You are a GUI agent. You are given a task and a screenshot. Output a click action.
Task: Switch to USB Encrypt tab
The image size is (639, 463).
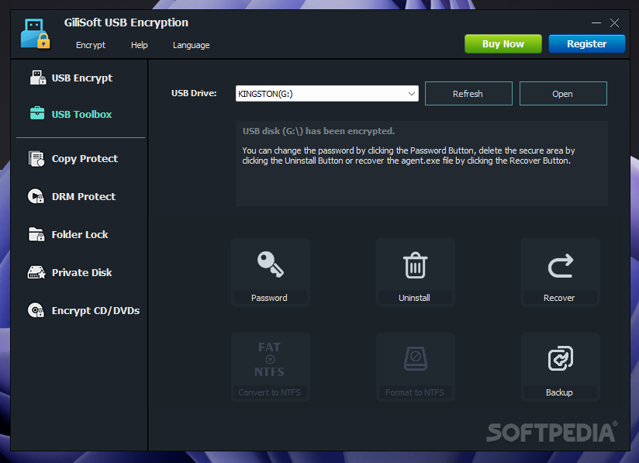point(82,78)
